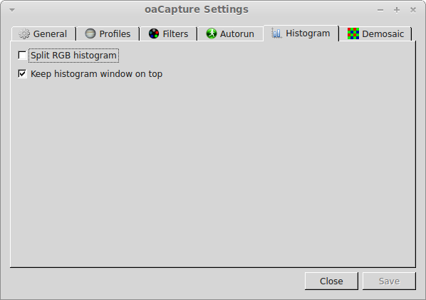
Task: Click the Bayer checkerboard Demosaic icon
Action: pyautogui.click(x=353, y=33)
